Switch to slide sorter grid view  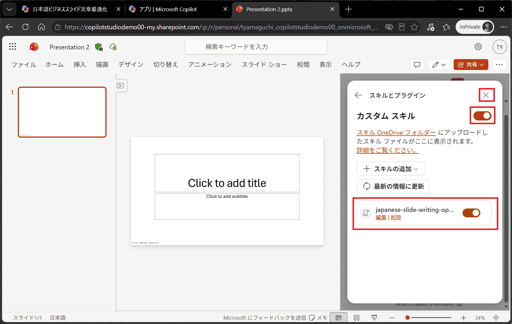(x=356, y=318)
